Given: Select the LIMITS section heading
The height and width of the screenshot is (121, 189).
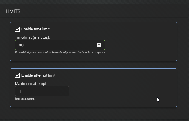Looking at the screenshot, I should click(x=13, y=11).
